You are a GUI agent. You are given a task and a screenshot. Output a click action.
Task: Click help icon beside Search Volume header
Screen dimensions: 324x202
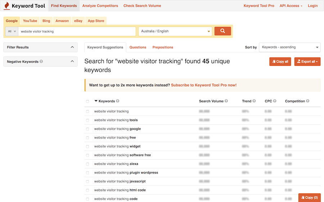pyautogui.click(x=226, y=101)
